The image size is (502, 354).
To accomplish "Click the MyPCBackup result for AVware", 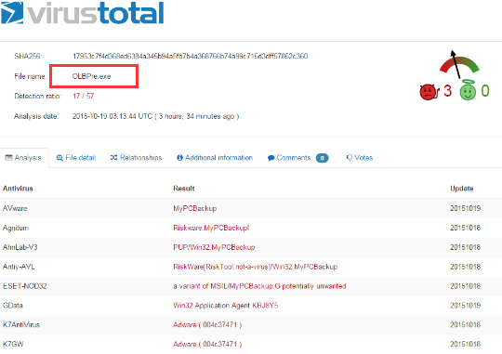I will pyautogui.click(x=195, y=208).
